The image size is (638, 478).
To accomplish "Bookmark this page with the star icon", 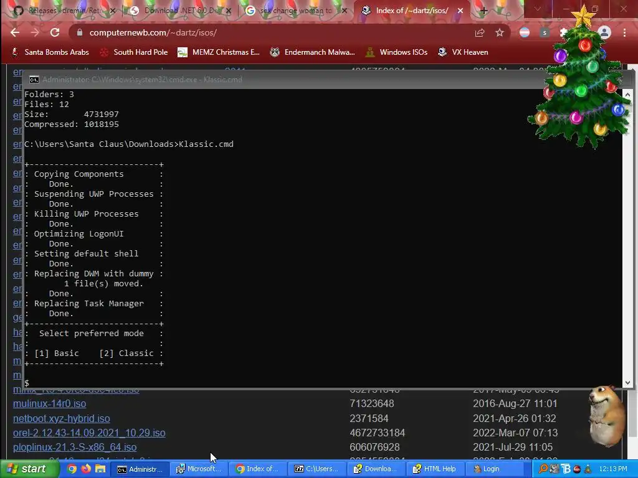I will coord(500,33).
